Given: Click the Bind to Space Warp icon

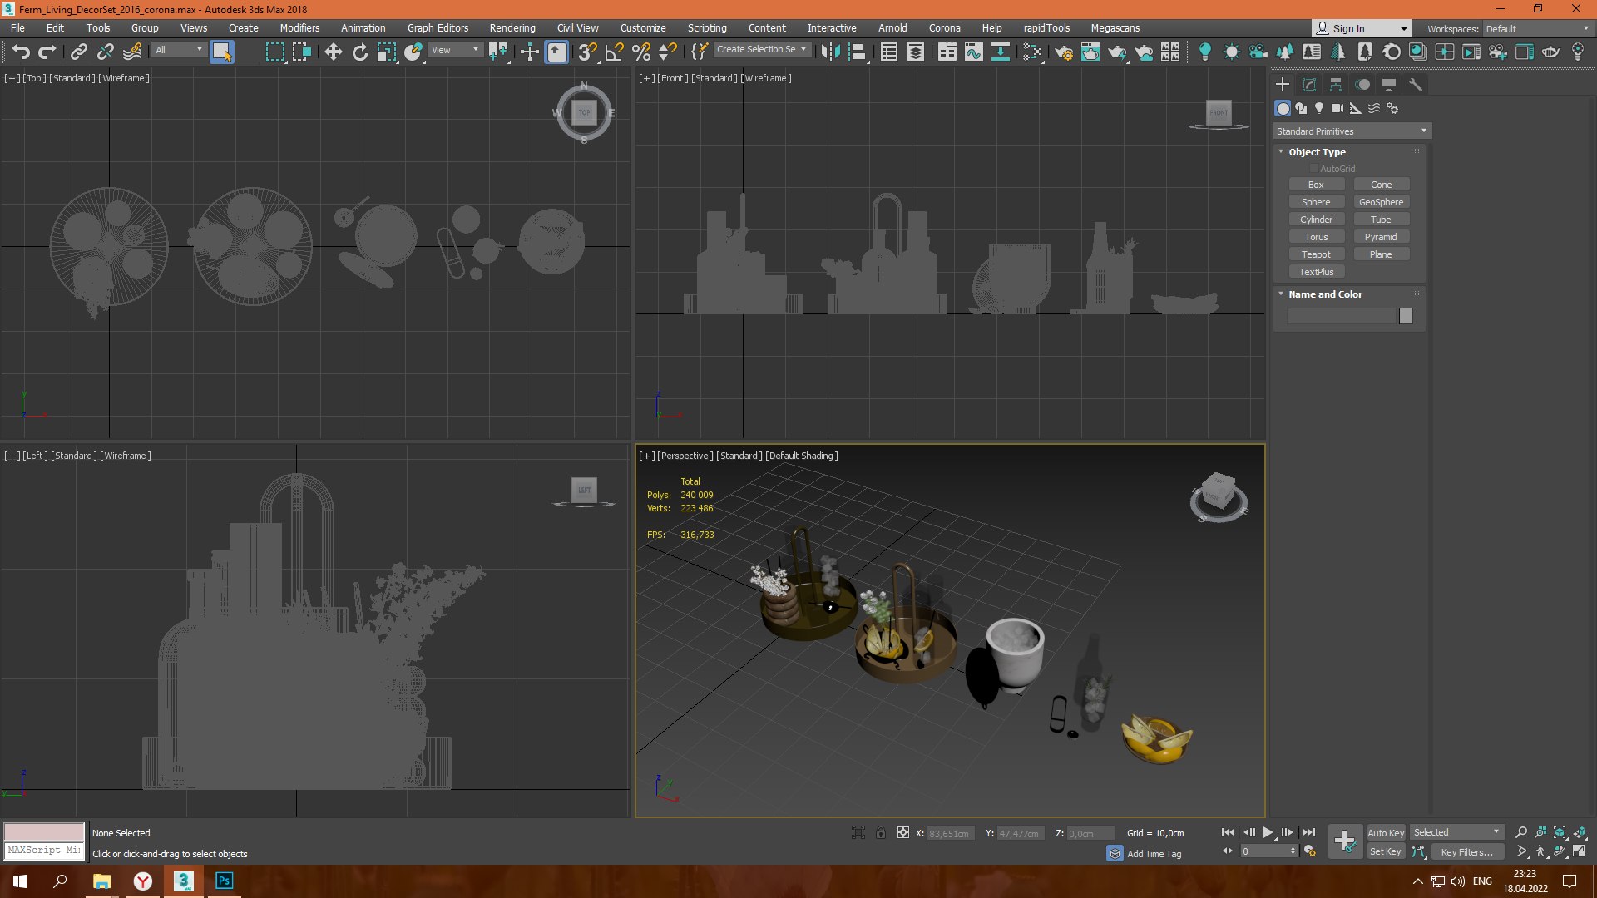Looking at the screenshot, I should tap(132, 52).
